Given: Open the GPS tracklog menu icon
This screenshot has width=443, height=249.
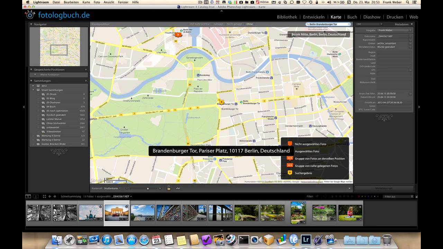Looking at the screenshot, I should (178, 188).
